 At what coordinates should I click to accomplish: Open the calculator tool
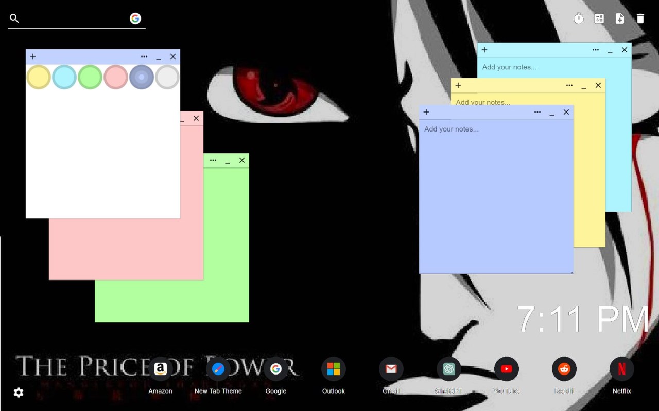pyautogui.click(x=599, y=18)
